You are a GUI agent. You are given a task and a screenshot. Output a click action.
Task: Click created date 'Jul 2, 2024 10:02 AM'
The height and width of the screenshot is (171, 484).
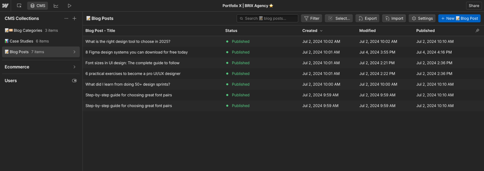click(321, 41)
